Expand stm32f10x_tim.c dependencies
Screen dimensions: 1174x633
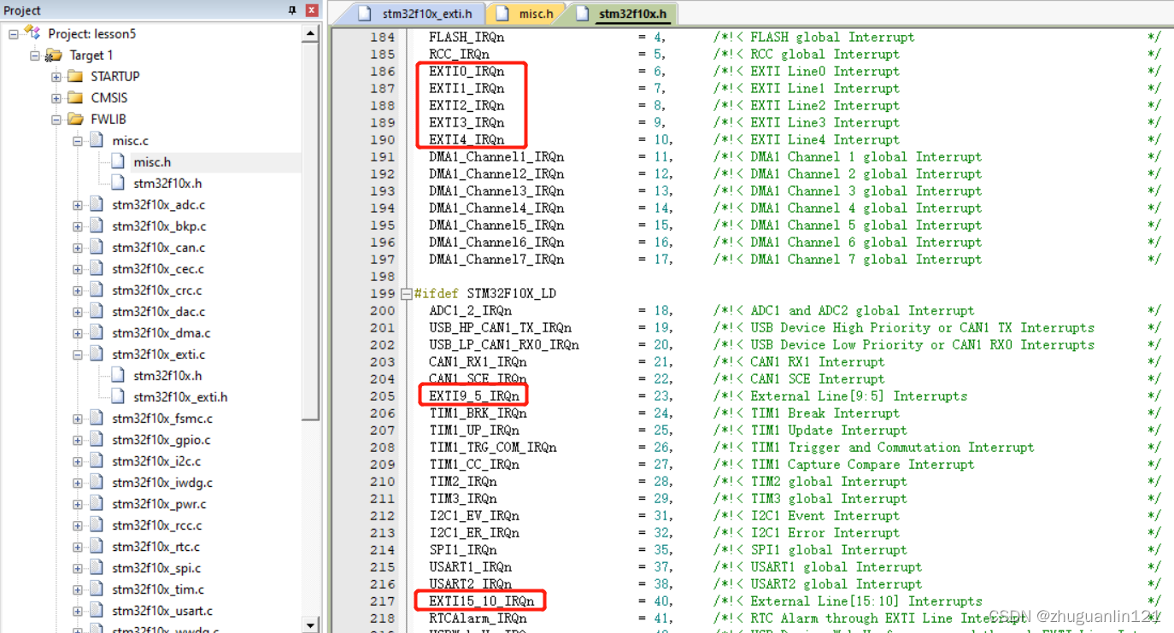pyautogui.click(x=78, y=589)
